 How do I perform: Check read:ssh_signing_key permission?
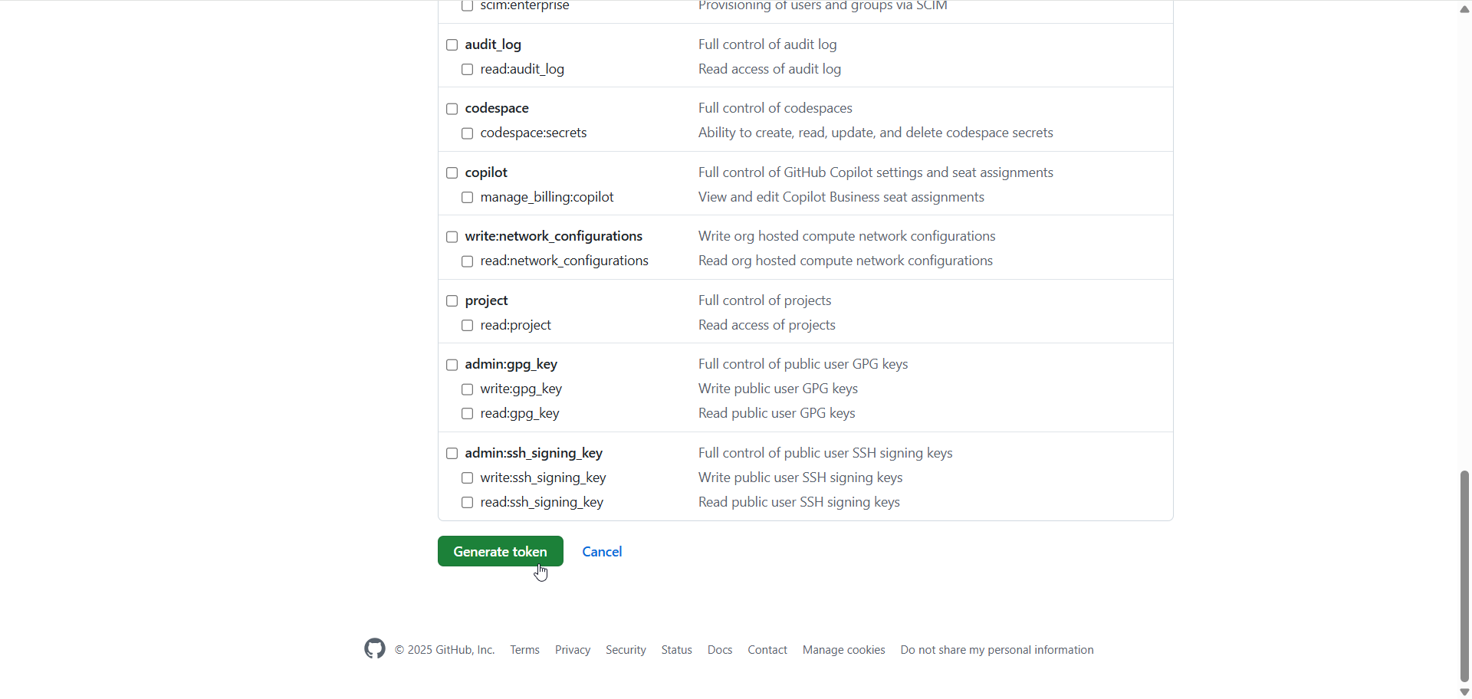tap(467, 503)
